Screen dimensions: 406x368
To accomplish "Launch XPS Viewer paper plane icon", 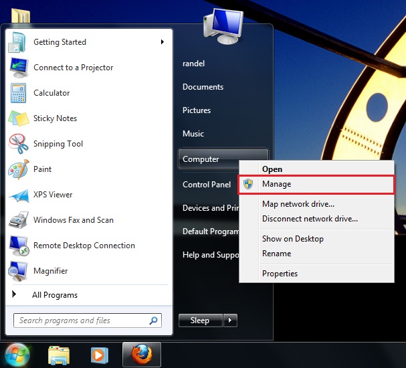I will [x=19, y=195].
